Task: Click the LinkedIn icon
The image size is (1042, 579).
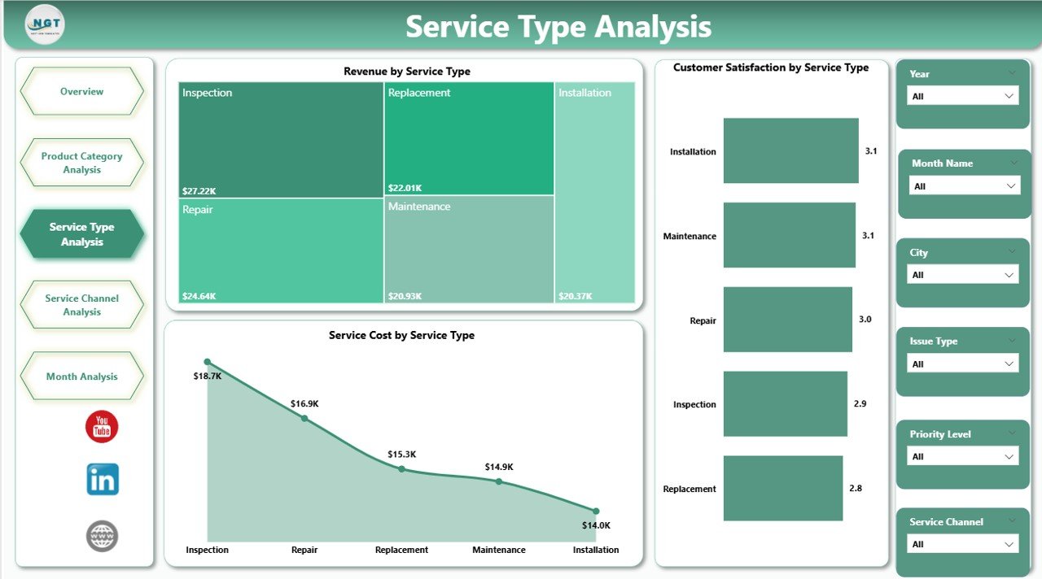Action: point(101,479)
